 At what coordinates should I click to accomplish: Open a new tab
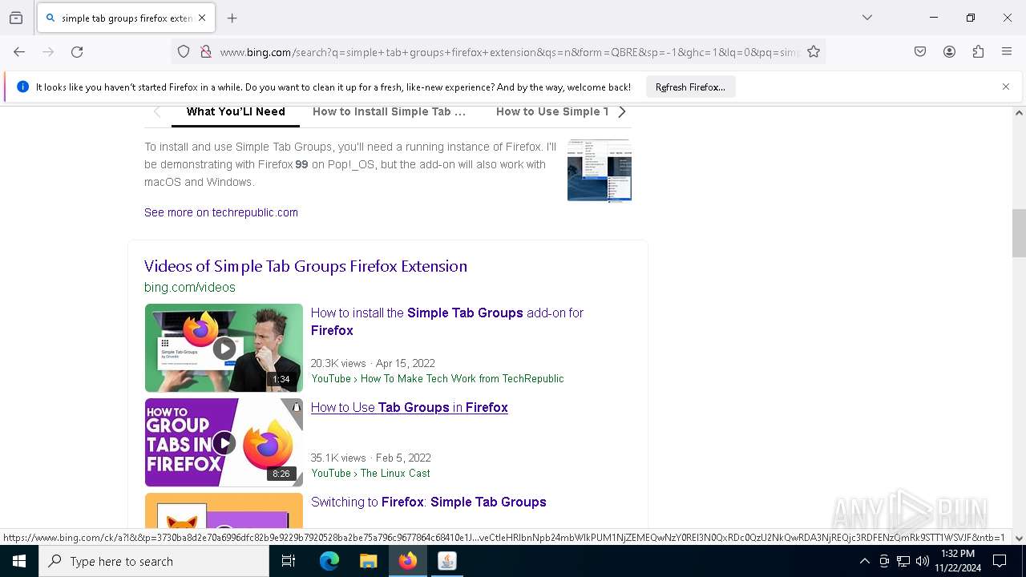pyautogui.click(x=232, y=18)
